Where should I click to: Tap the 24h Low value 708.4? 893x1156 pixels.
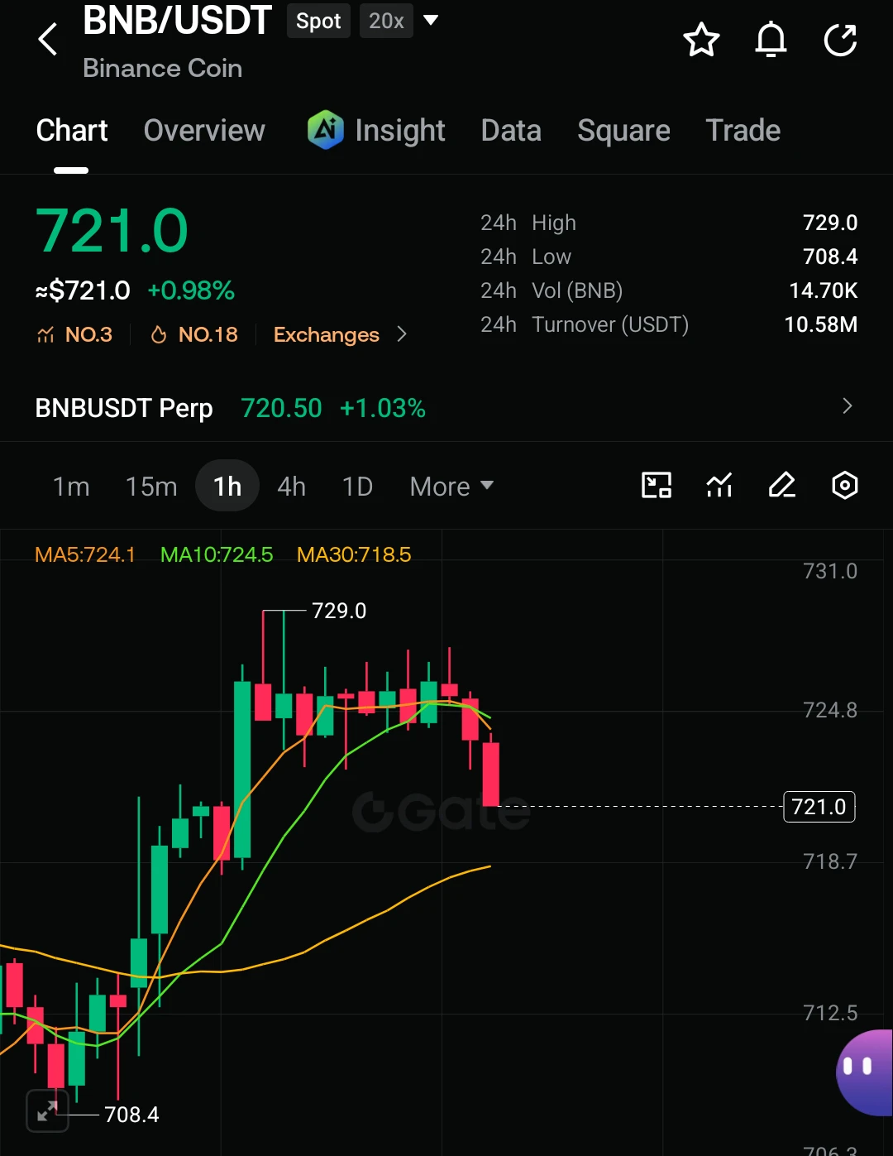[x=830, y=257]
